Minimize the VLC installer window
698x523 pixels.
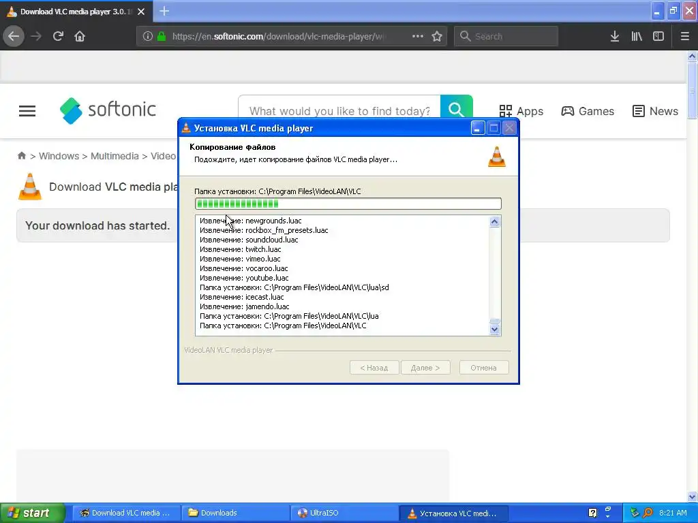478,128
